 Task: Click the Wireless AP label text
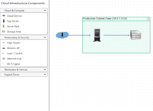click(x=13, y=48)
